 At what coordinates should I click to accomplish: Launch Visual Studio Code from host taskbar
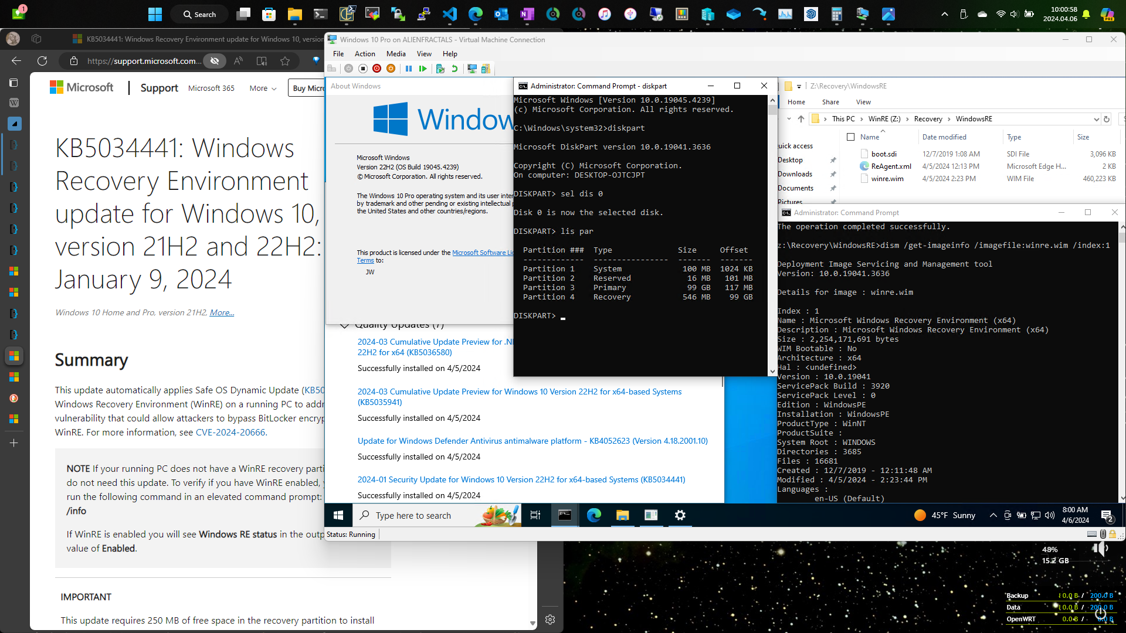[450, 14]
